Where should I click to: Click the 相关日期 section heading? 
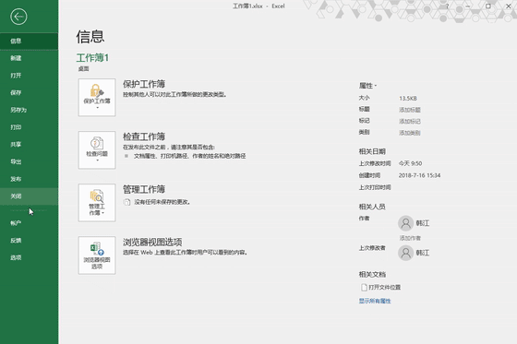pyautogui.click(x=372, y=151)
